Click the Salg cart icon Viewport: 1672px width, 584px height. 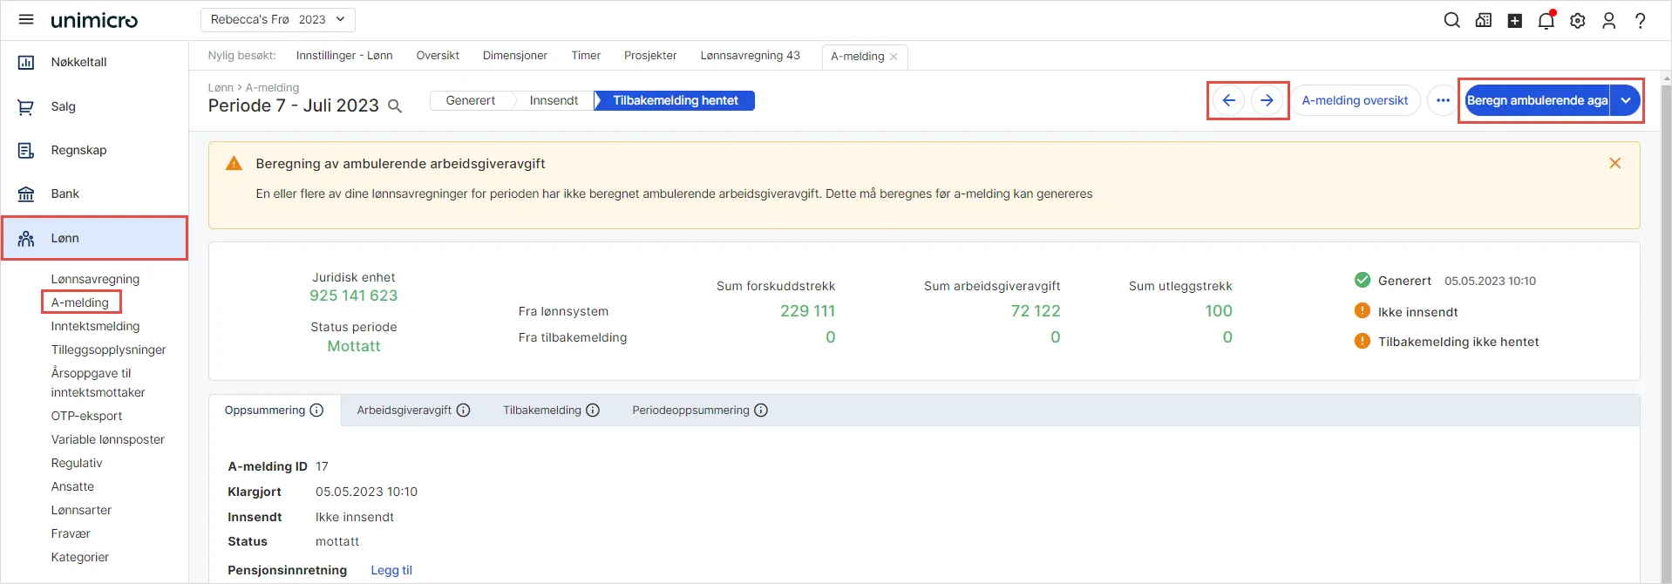click(x=26, y=106)
